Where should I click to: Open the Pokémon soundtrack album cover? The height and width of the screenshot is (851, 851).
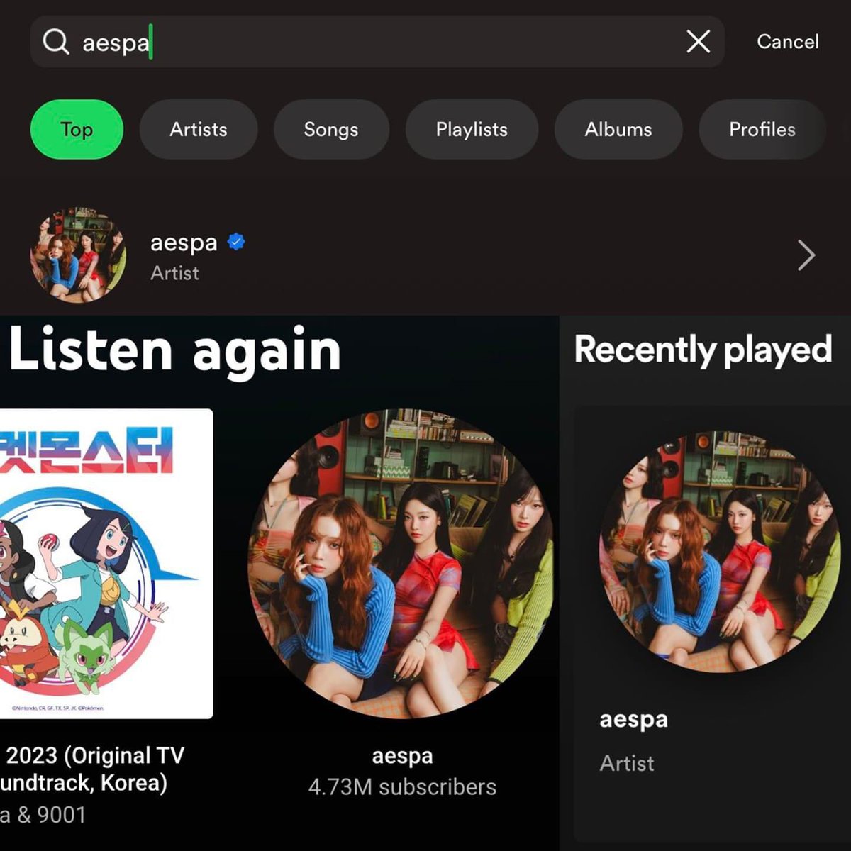click(106, 564)
